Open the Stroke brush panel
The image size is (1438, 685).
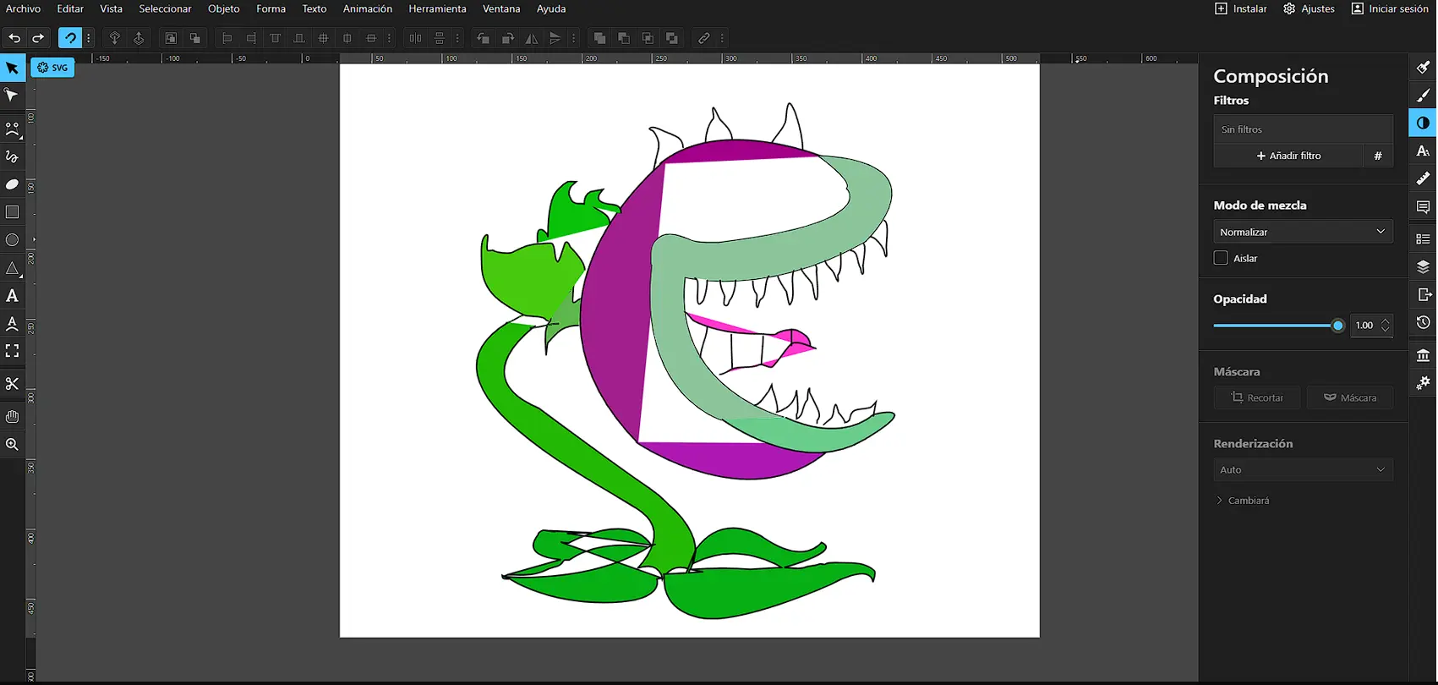[x=1423, y=96]
